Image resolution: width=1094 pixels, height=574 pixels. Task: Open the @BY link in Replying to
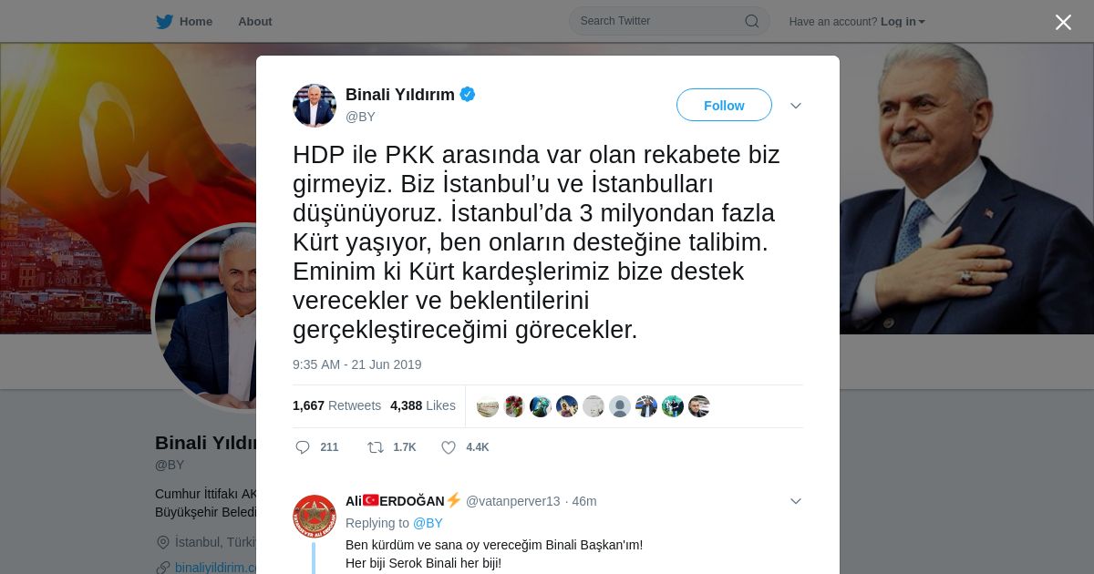click(428, 523)
